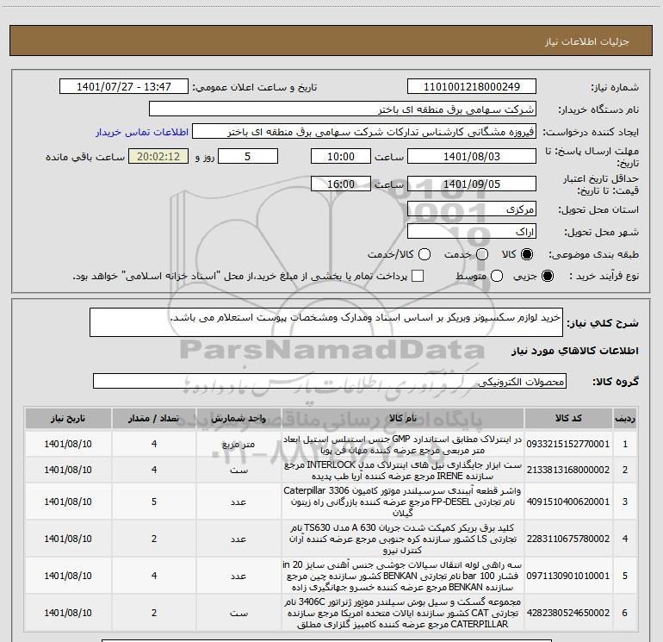Select the خدمت radio button
The width and height of the screenshot is (663, 642).
482,254
